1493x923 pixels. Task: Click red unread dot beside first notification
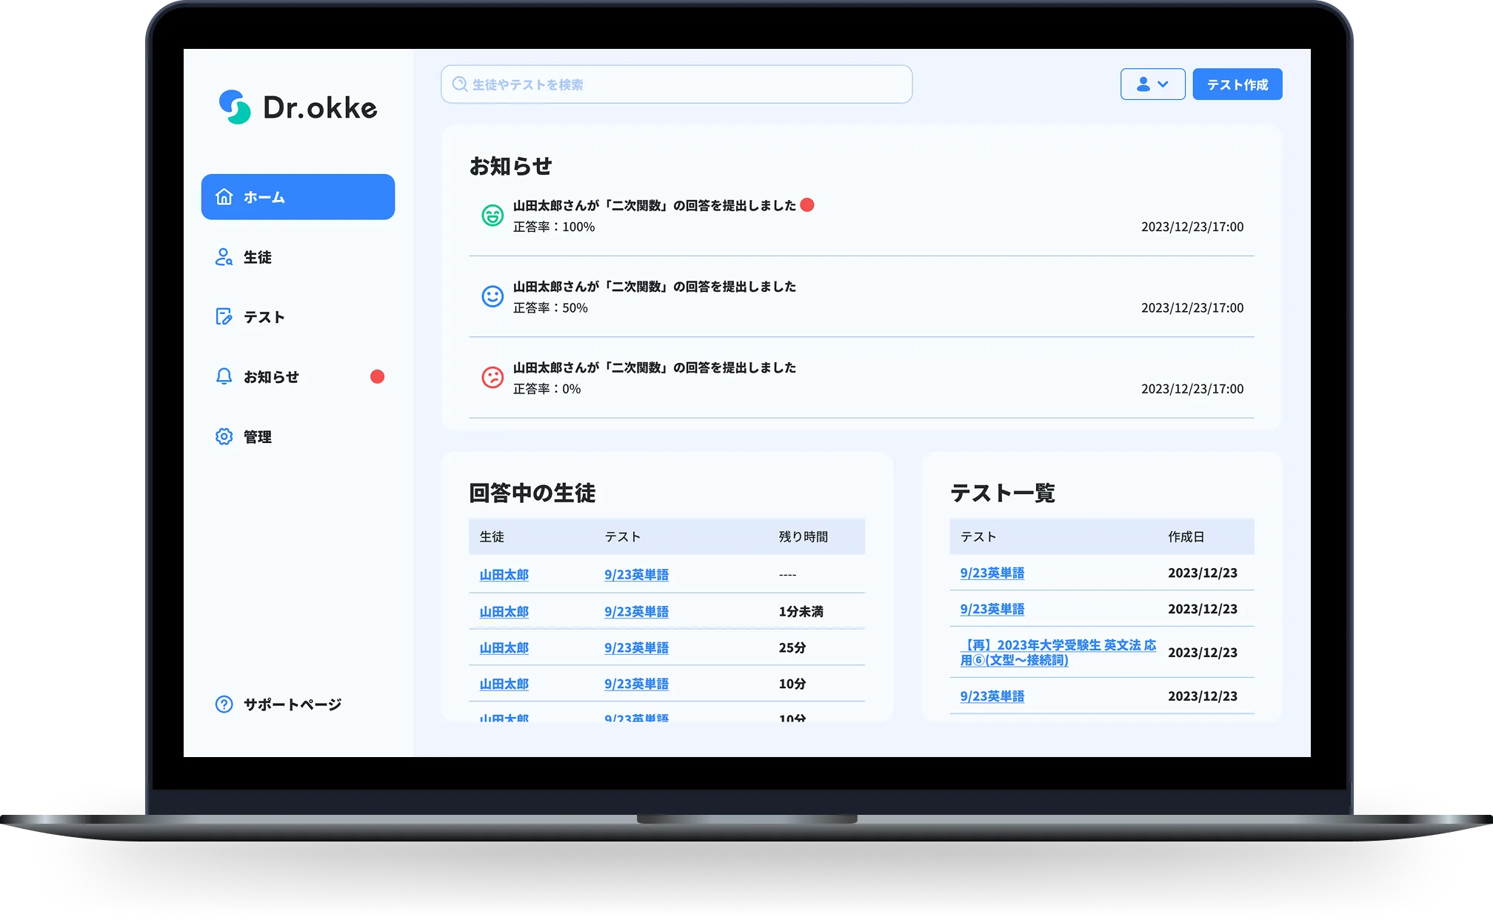pos(807,205)
